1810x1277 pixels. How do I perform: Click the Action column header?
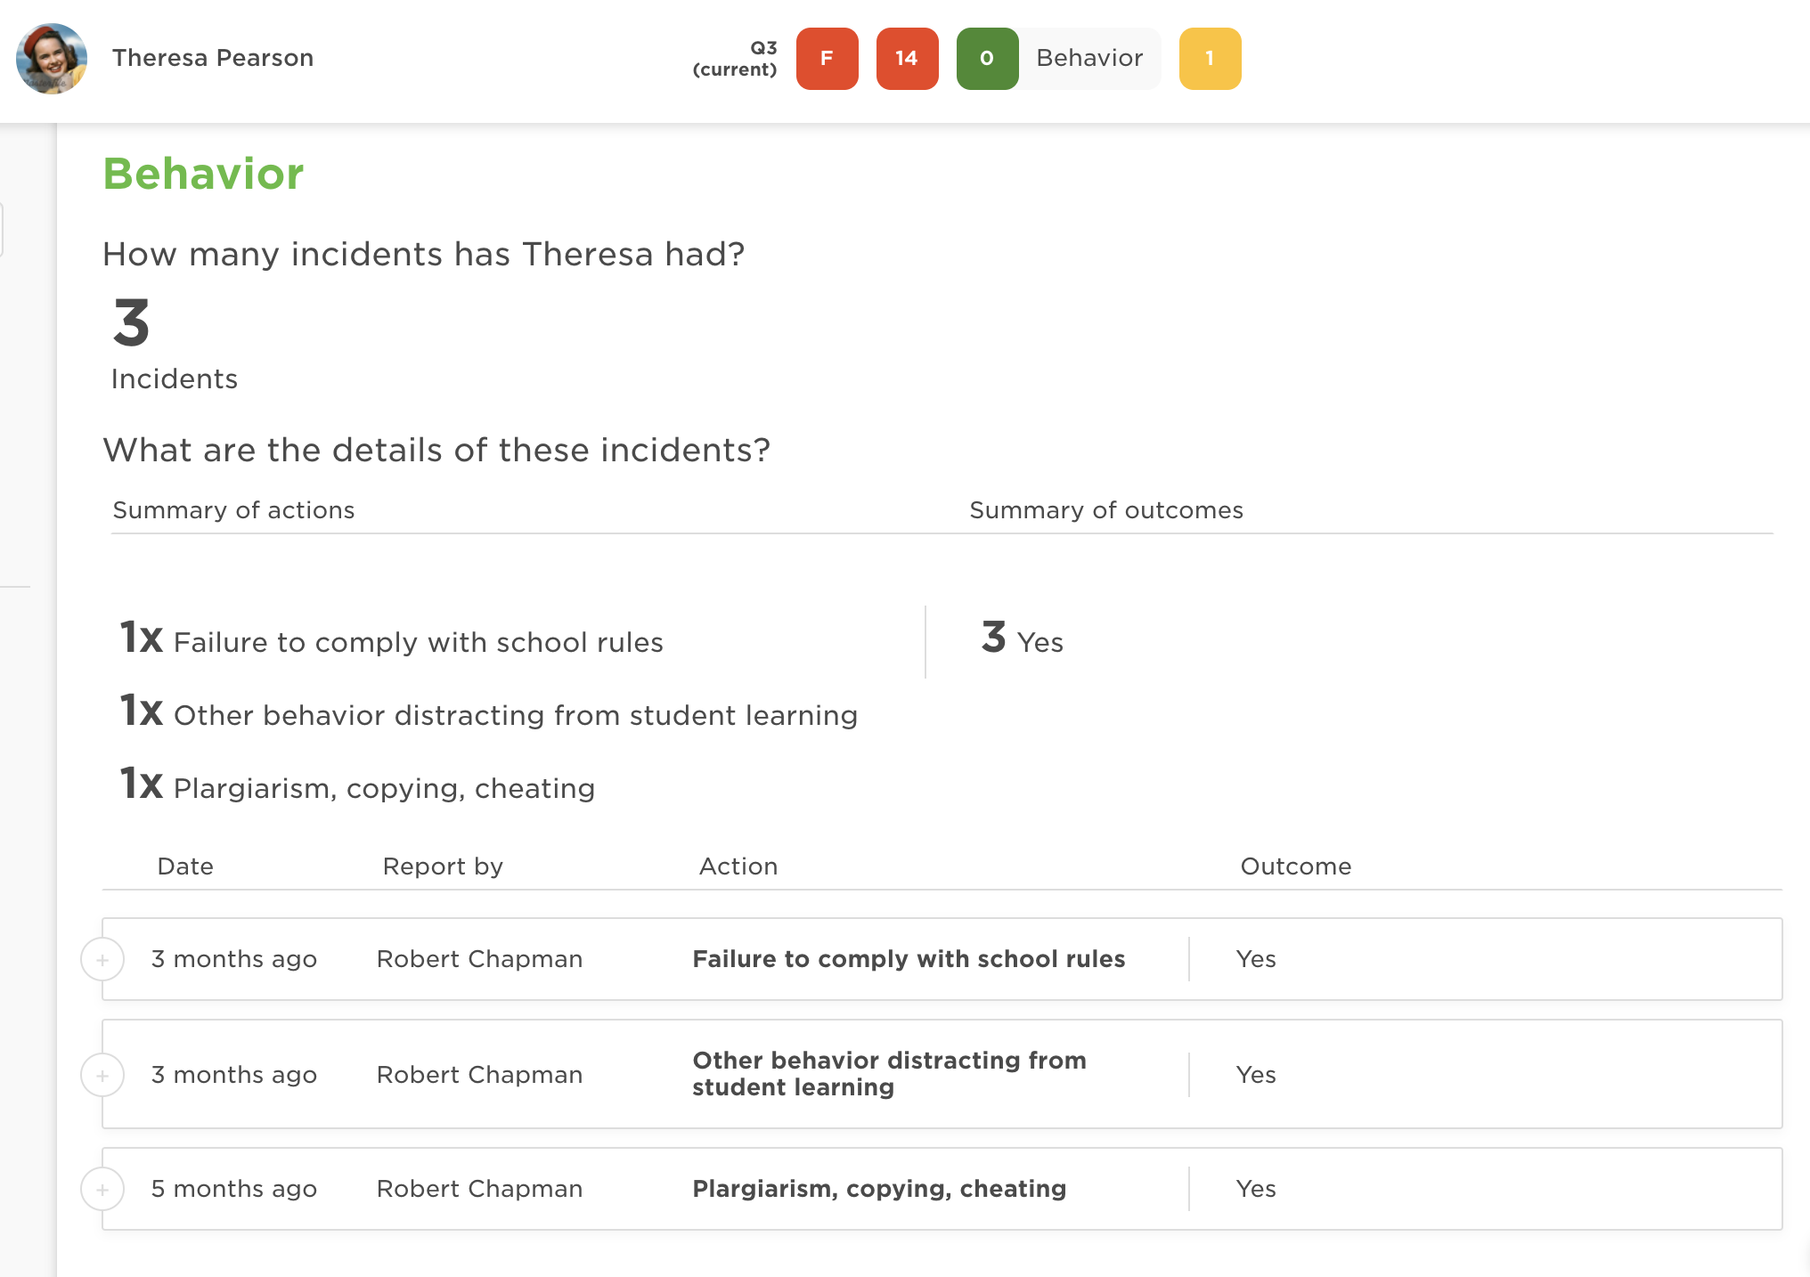(x=738, y=866)
